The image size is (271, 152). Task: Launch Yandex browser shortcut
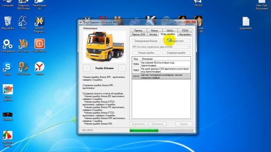39,68
